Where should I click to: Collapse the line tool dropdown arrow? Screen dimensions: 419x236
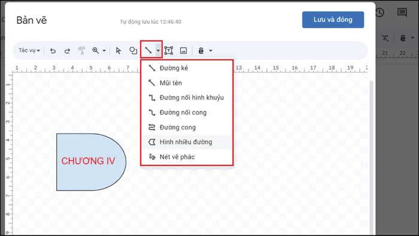[158, 50]
